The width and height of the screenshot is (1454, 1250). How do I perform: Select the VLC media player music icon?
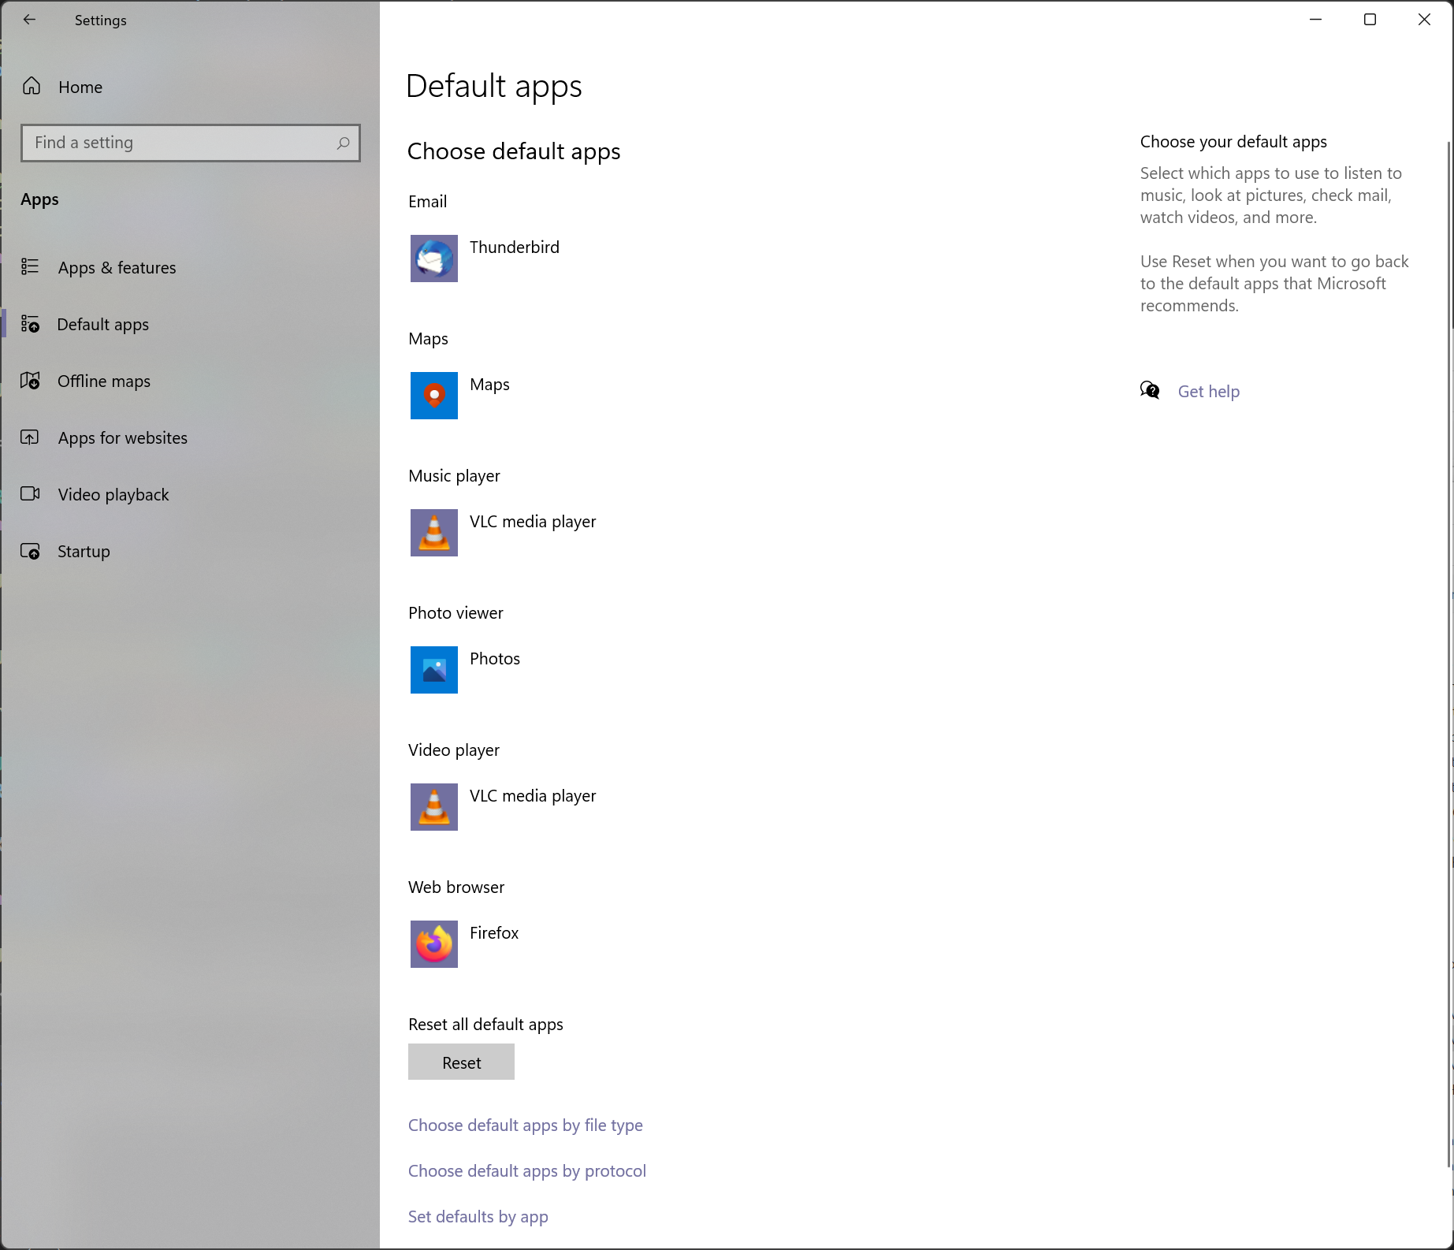[433, 532]
